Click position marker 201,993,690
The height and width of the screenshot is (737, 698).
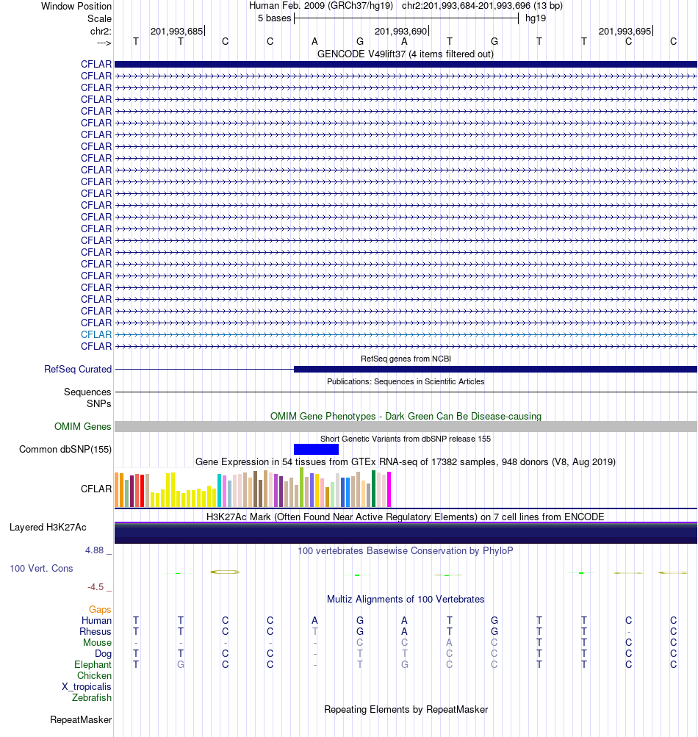(x=401, y=31)
